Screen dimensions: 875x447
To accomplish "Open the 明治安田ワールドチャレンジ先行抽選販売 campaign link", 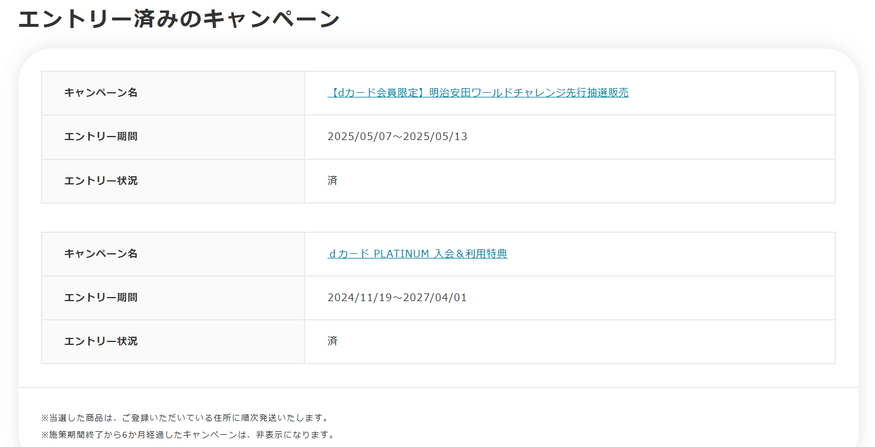I will tap(478, 93).
